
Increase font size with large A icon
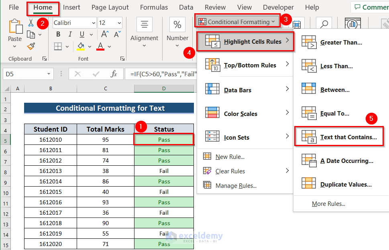[x=105, y=34]
